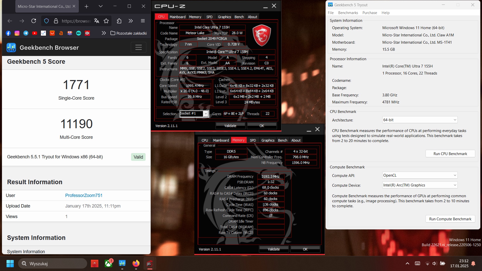
Task: Click Validate in CPU-Z CPU window
Action: tap(230, 126)
